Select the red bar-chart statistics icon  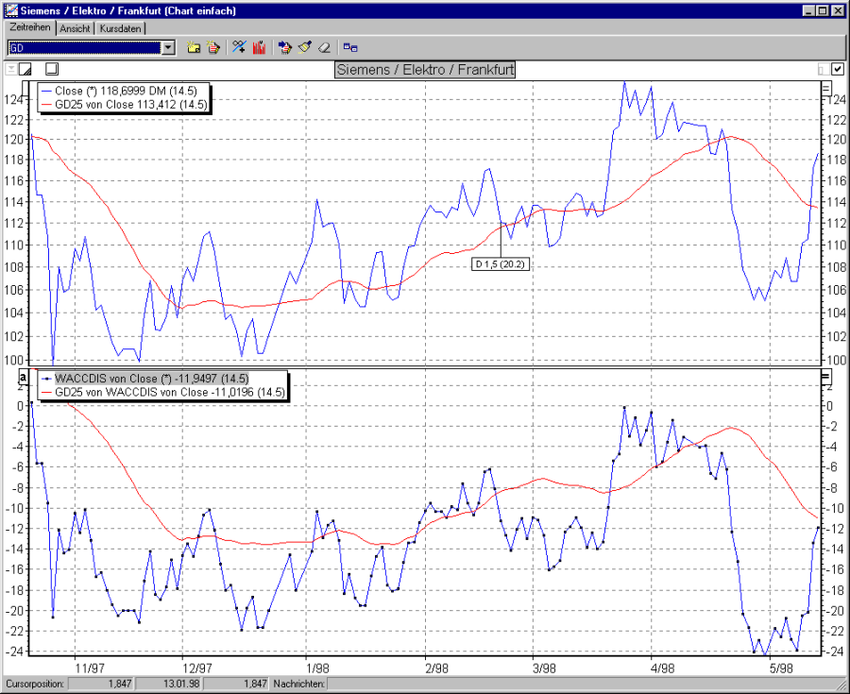(260, 46)
